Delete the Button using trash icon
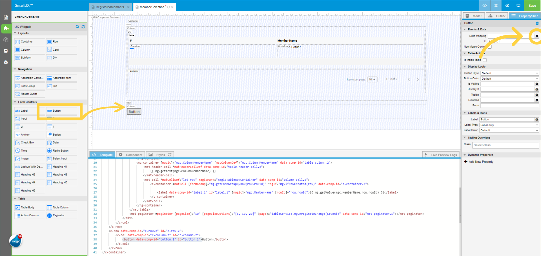The image size is (541, 256). click(x=537, y=23)
